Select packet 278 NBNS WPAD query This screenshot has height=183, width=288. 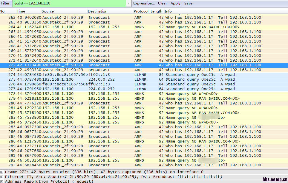(144, 94)
